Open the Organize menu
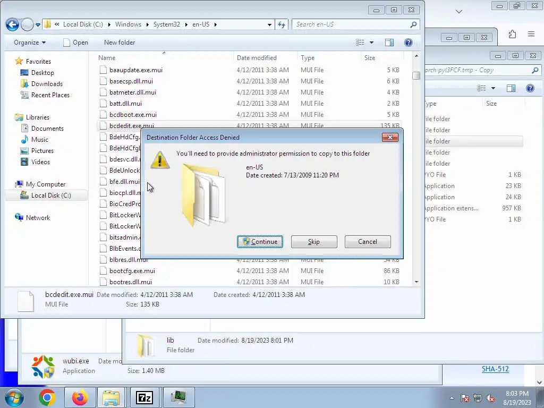 pyautogui.click(x=30, y=42)
